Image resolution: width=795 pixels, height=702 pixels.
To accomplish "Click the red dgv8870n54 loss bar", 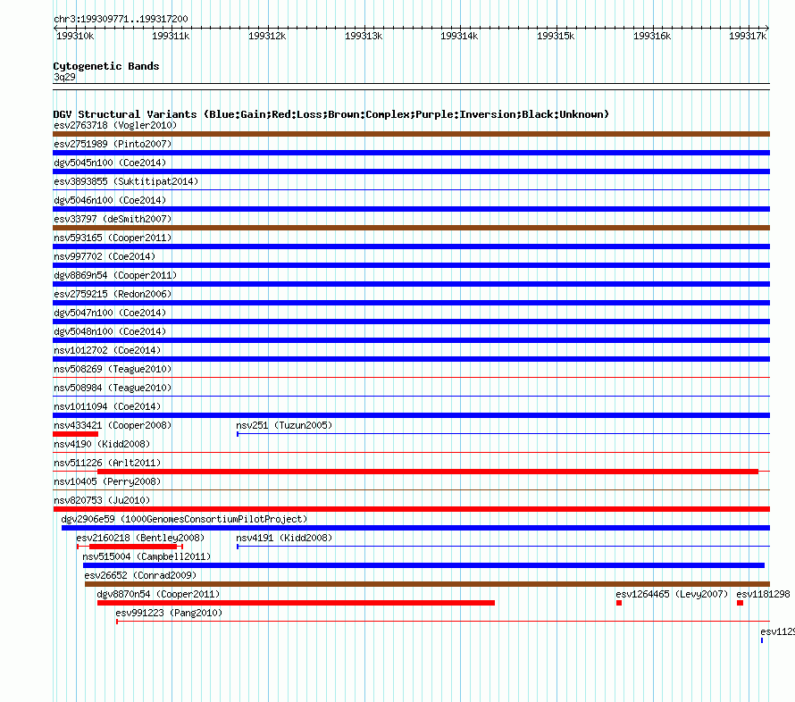I will (x=296, y=603).
